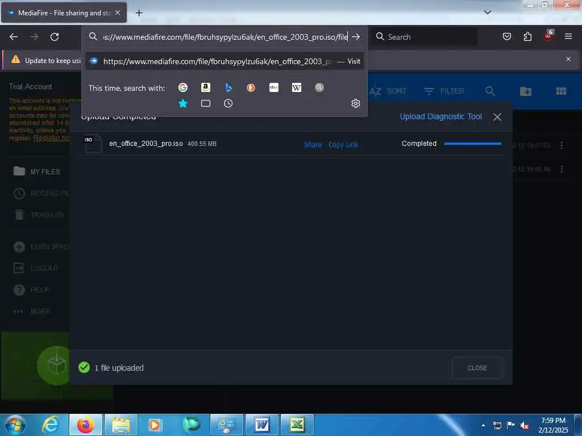Search in history via clock icon

tap(228, 103)
